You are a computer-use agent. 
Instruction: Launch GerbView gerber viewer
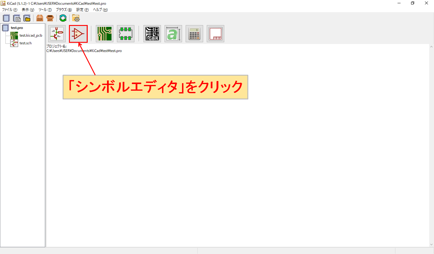click(152, 33)
